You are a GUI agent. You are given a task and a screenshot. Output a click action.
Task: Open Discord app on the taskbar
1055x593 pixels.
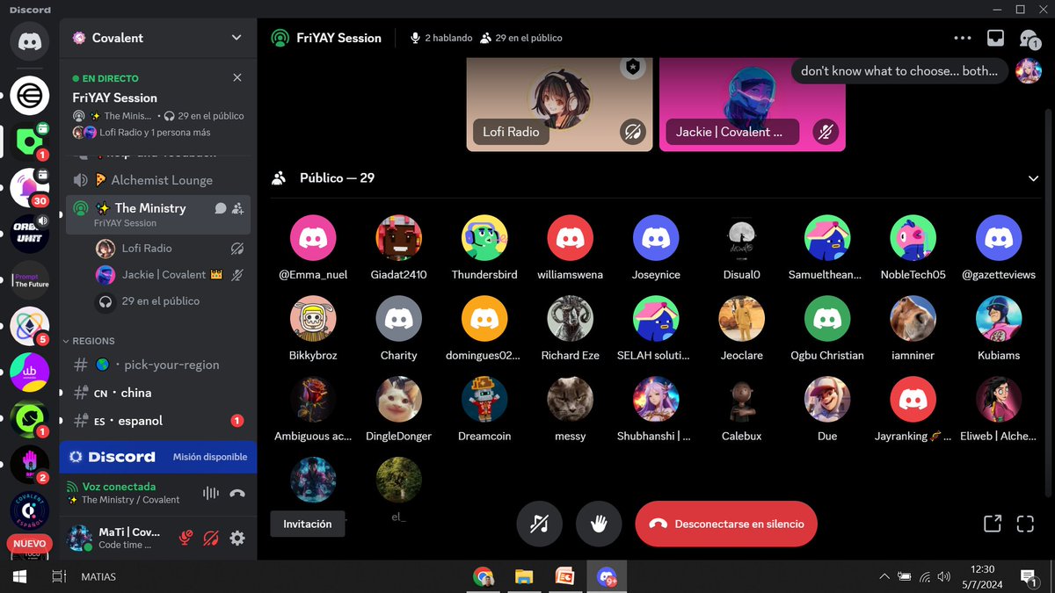pyautogui.click(x=607, y=576)
